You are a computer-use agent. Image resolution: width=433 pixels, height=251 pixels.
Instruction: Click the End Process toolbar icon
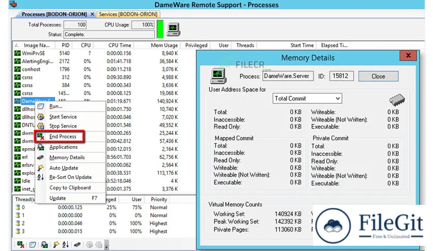pos(21,244)
